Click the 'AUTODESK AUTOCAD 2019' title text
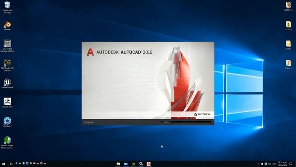 (124, 52)
